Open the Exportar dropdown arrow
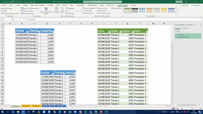Image resolution: width=203 pixels, height=114 pixels. click(x=57, y=14)
